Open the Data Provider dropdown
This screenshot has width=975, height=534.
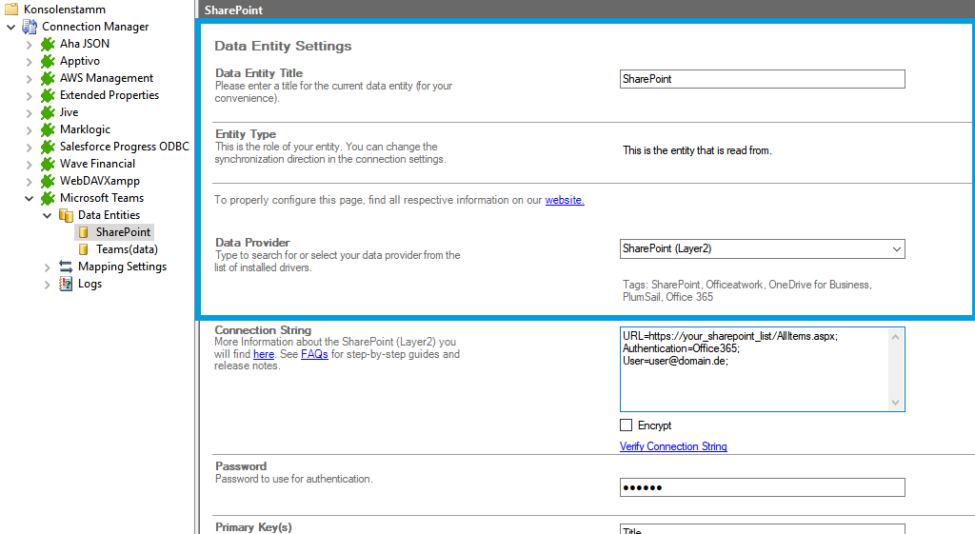click(x=896, y=248)
